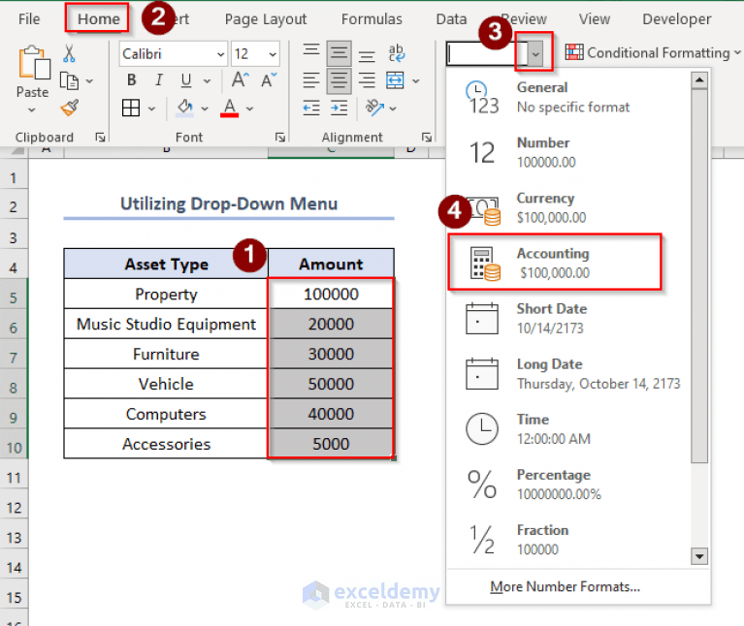Click Increase Indent icon

click(x=339, y=108)
